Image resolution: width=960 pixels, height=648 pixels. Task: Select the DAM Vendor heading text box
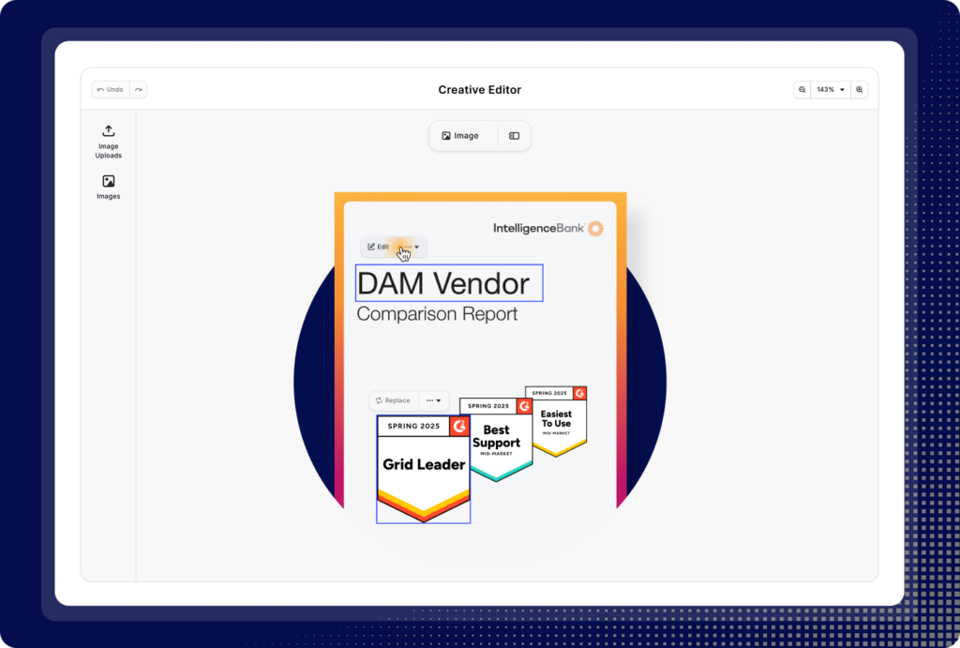449,283
